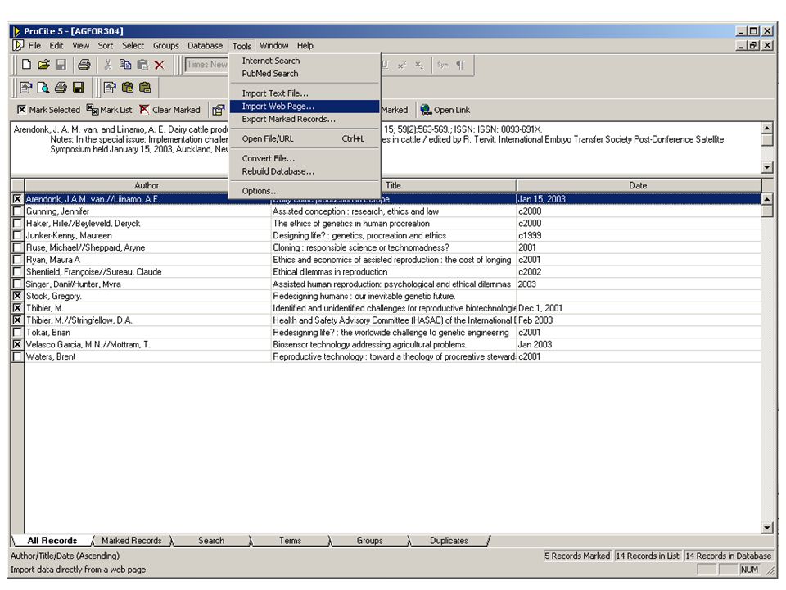Image resolution: width=786 pixels, height=590 pixels.
Task: Toggle the mark checkbox for Haker, Hille
Action: [x=17, y=223]
